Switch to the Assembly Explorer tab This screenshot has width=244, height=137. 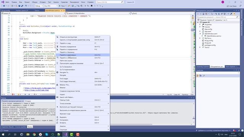coord(202,67)
